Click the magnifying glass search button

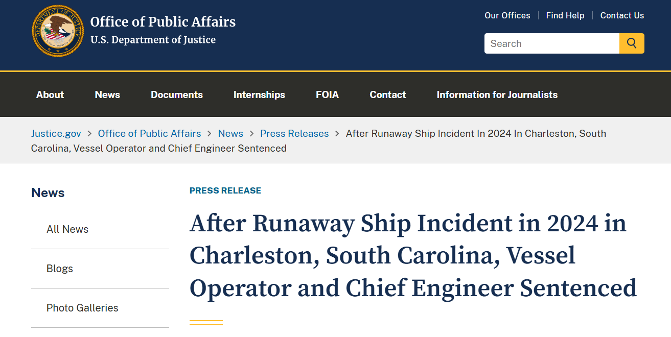(x=632, y=43)
